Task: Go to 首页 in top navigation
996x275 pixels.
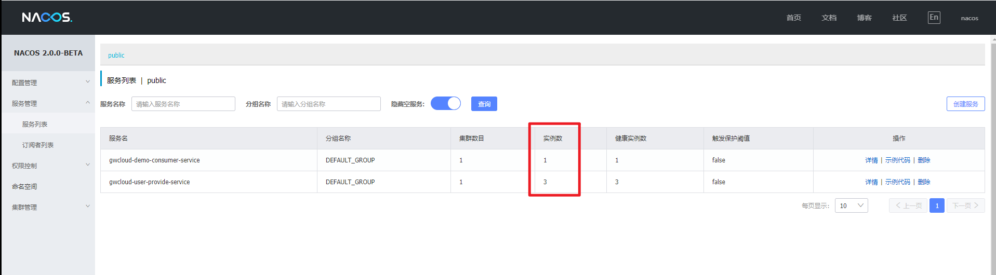Action: click(x=793, y=18)
